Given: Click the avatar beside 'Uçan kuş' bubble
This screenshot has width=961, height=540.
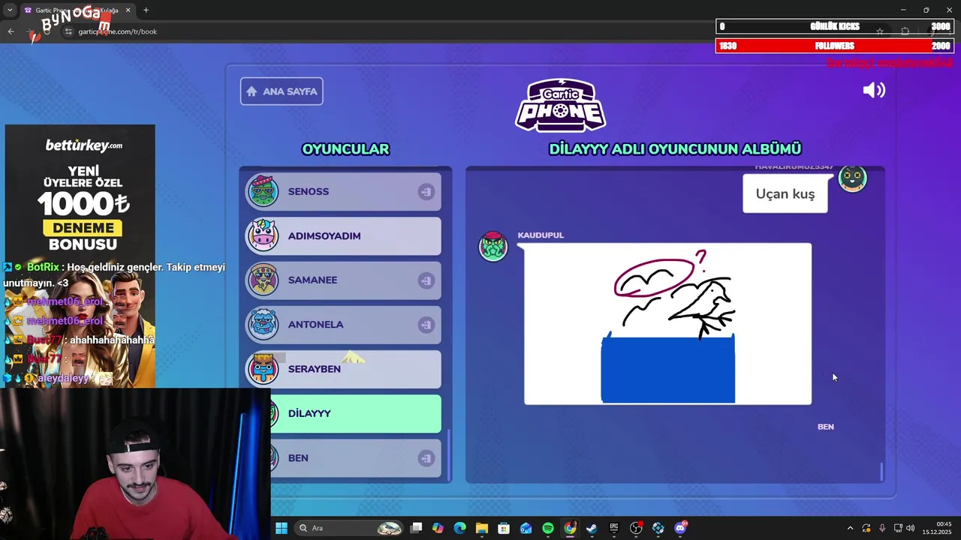Looking at the screenshot, I should [x=852, y=178].
